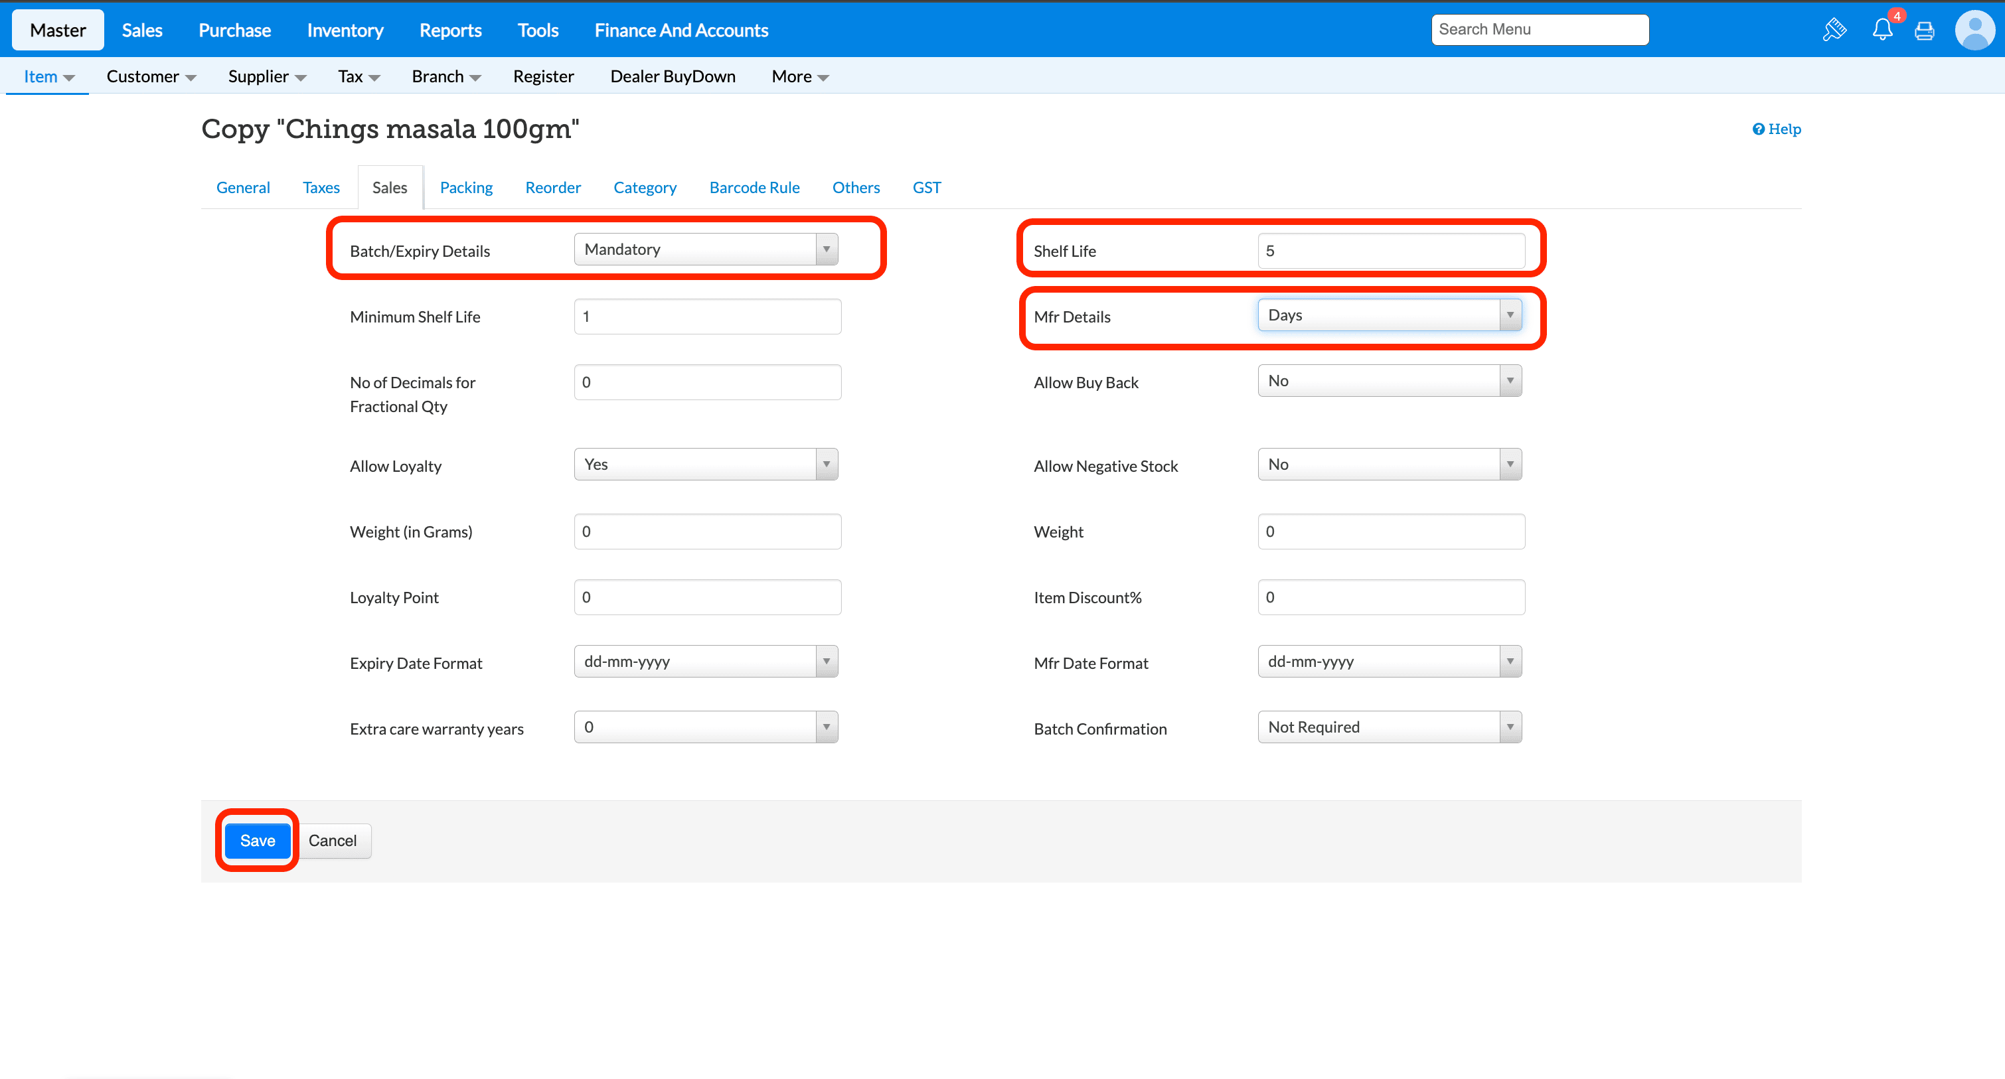Open Batch Confirmation dropdown
This screenshot has width=2005, height=1079.
point(1388,727)
